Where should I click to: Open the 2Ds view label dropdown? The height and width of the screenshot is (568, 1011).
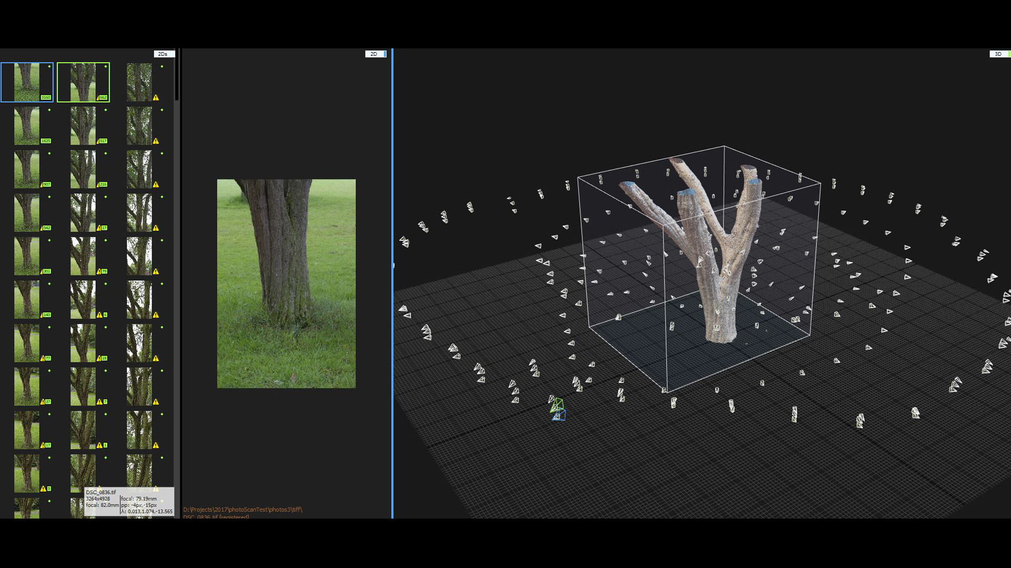[163, 54]
